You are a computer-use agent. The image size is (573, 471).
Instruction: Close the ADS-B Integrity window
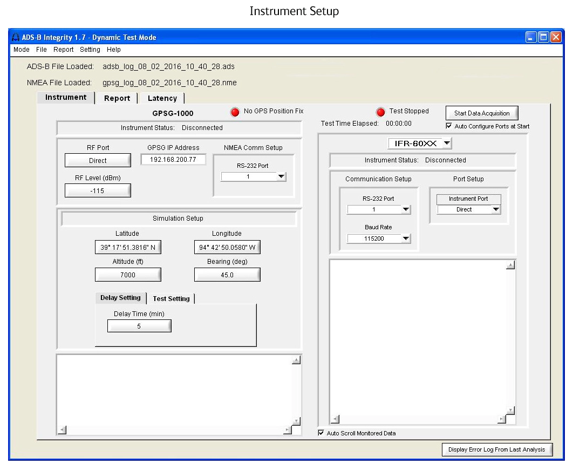[556, 37]
